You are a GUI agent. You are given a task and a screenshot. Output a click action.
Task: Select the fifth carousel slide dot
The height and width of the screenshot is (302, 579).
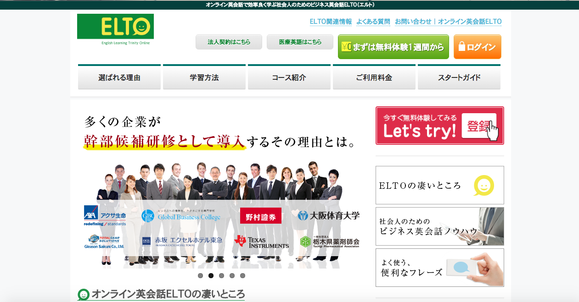pos(243,276)
